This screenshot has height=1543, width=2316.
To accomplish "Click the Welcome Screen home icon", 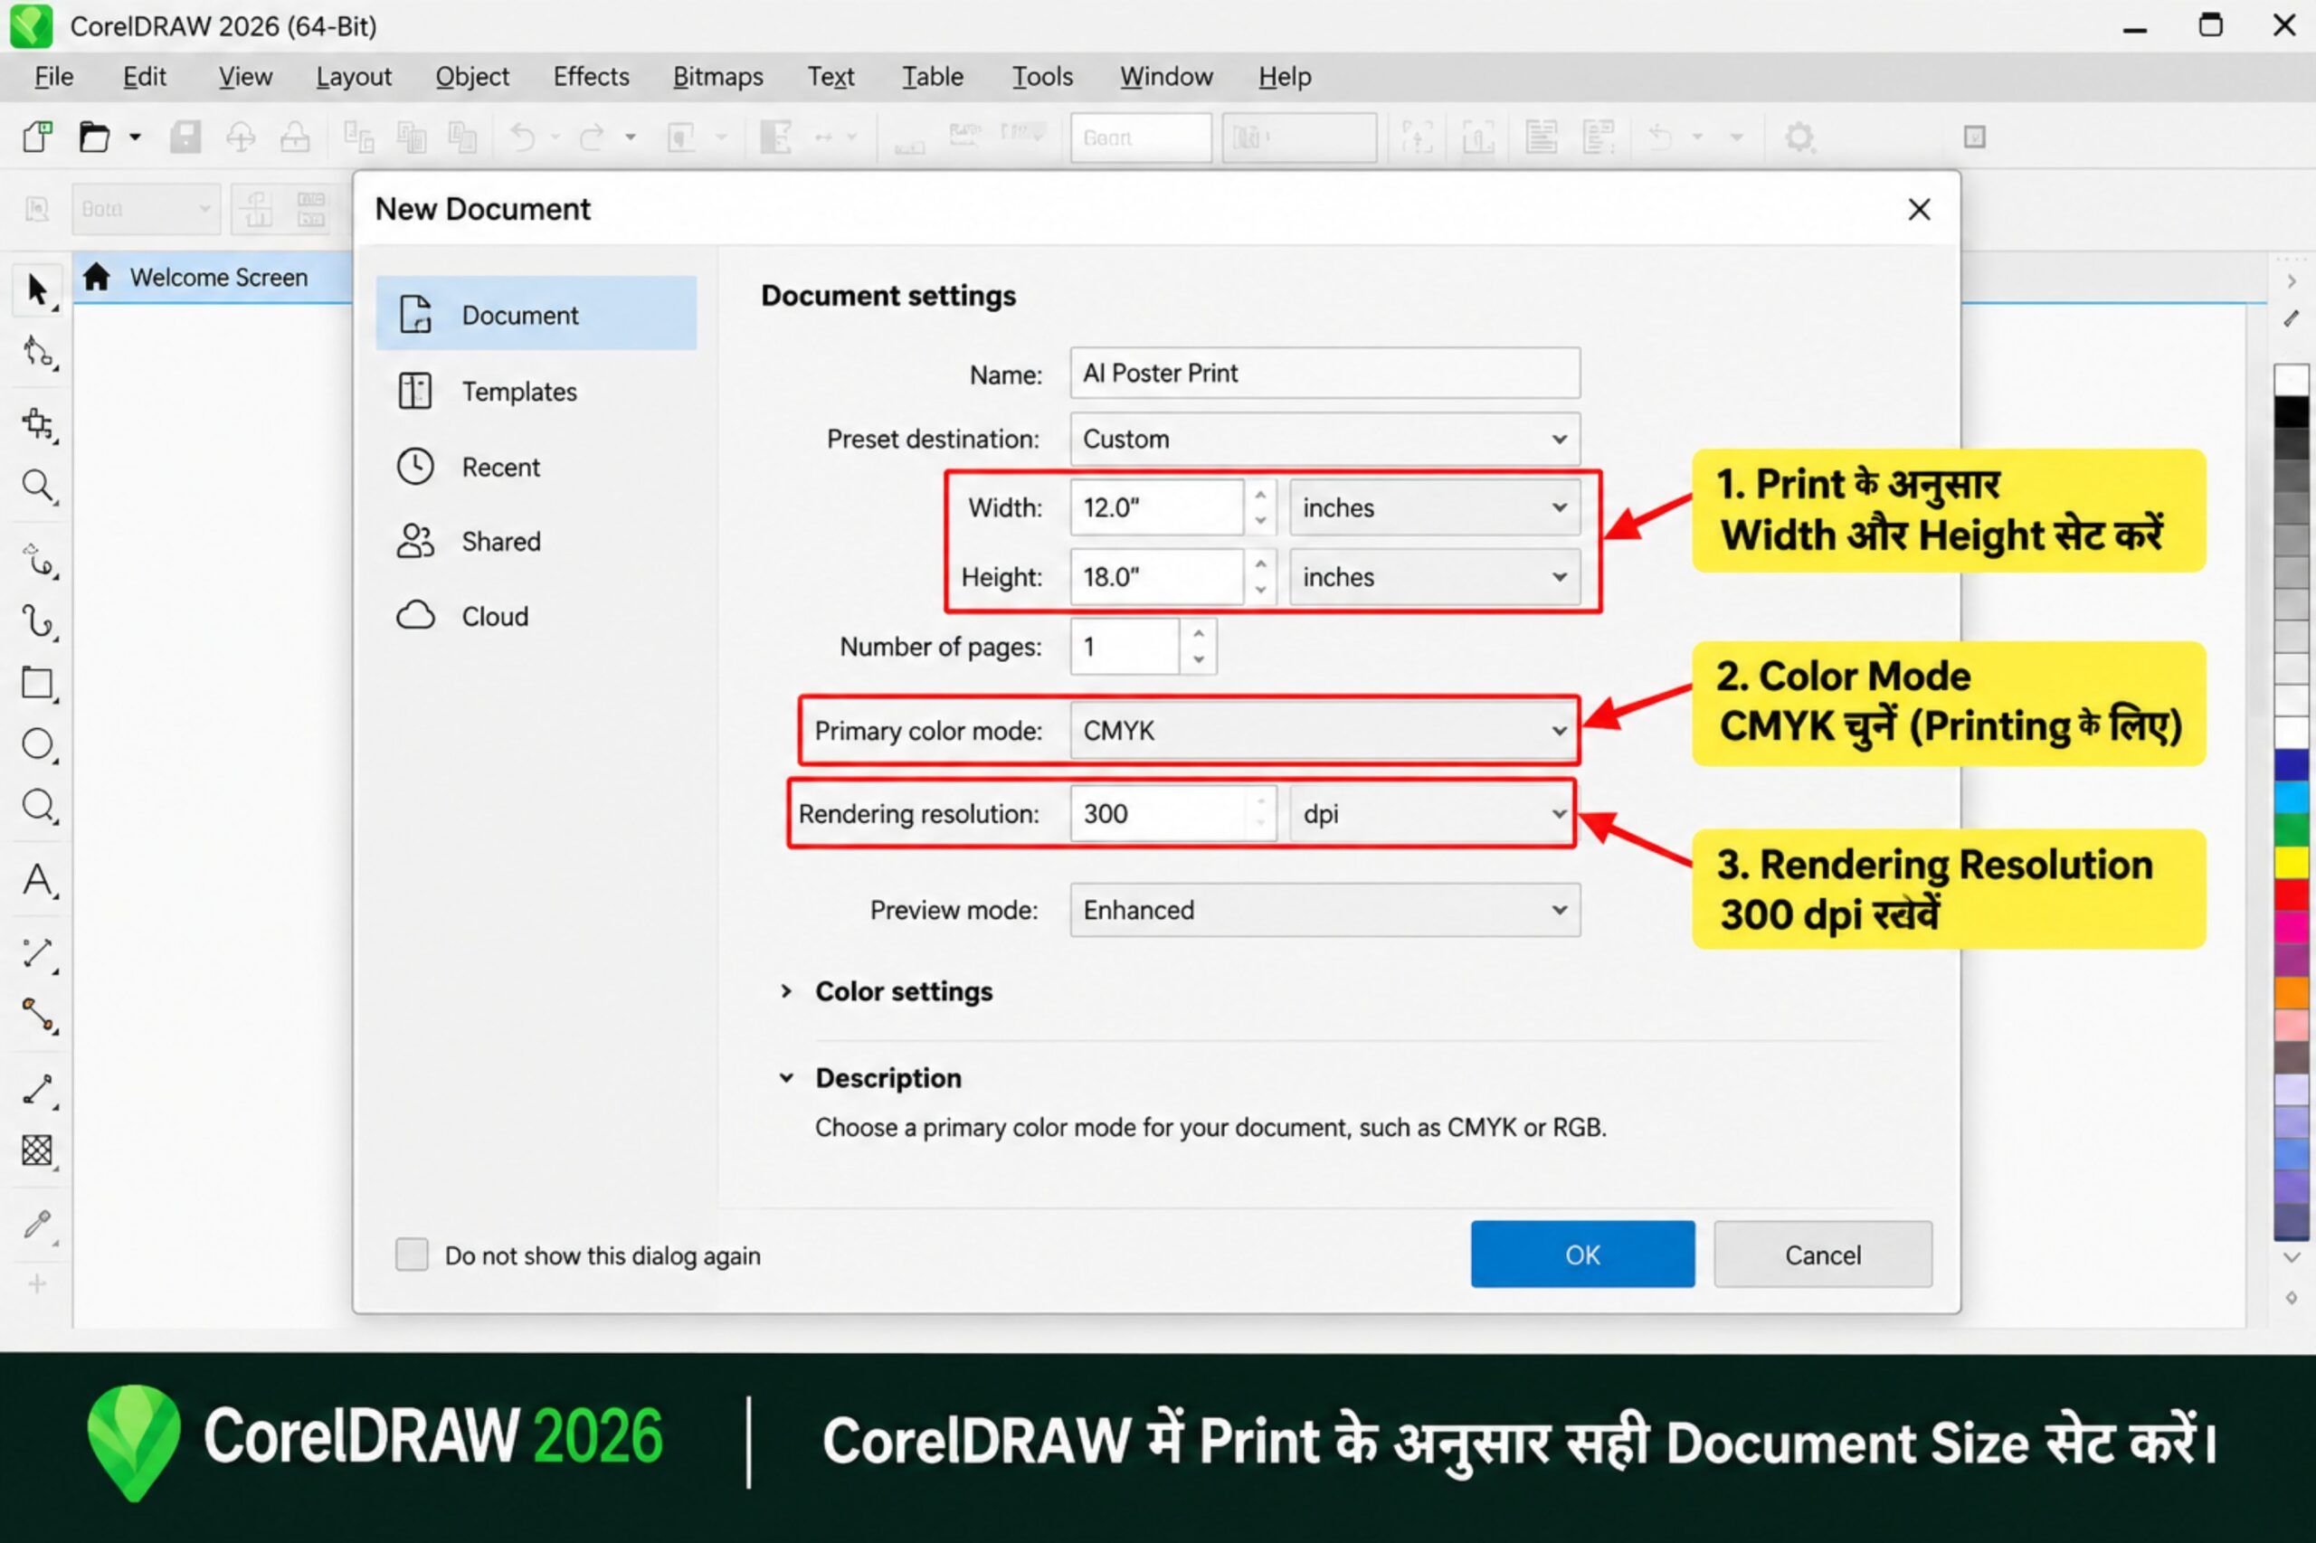I will click(96, 278).
